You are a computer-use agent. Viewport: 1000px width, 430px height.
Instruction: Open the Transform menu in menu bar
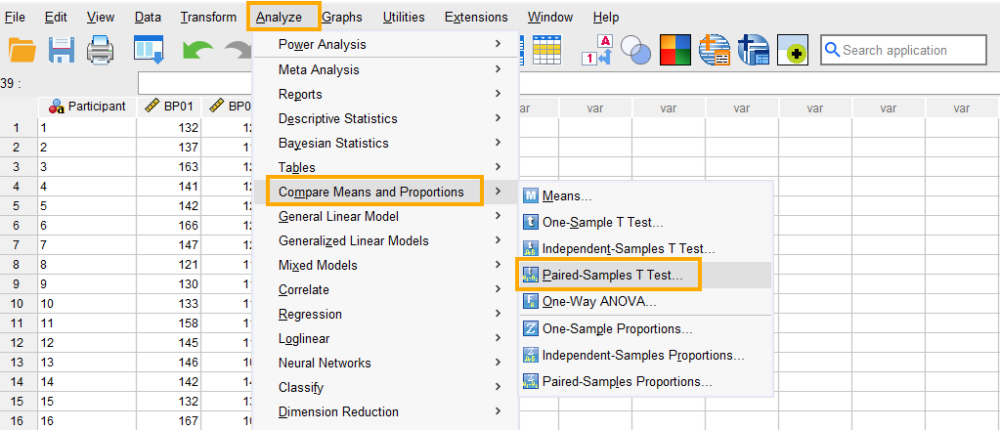point(208,17)
